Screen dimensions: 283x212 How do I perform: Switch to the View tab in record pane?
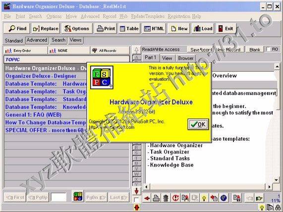click(x=167, y=58)
